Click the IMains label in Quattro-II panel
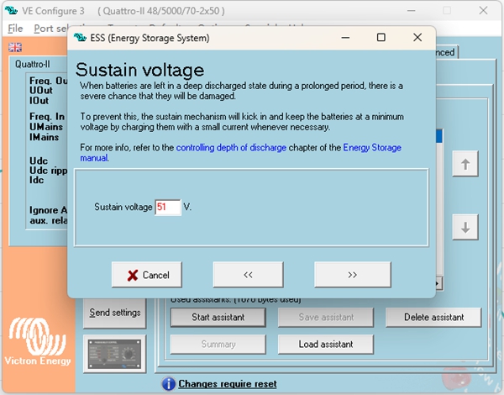Image resolution: width=504 pixels, height=395 pixels. coord(45,137)
